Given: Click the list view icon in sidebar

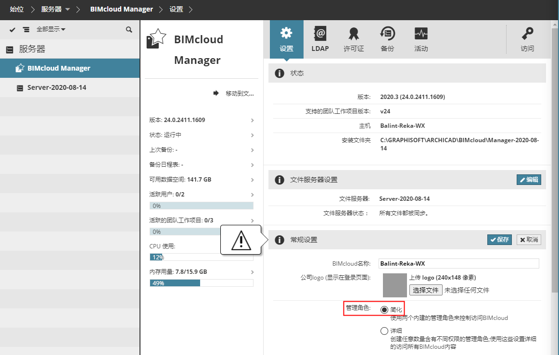Looking at the screenshot, I should [x=26, y=30].
